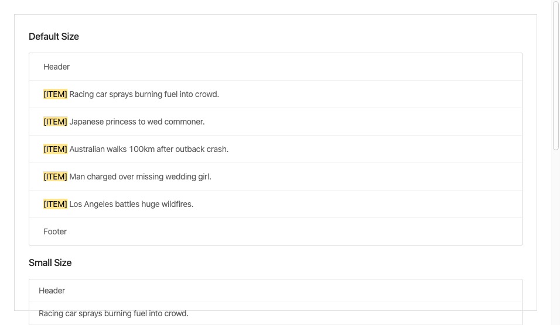Screen dimensions: 560x325
Task: Select "Australian walks 100km after outback crash." text
Action: tap(149, 149)
